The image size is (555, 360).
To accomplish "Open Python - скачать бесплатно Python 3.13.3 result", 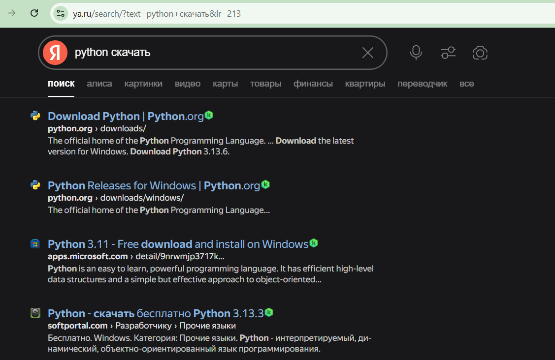I will tap(156, 314).
